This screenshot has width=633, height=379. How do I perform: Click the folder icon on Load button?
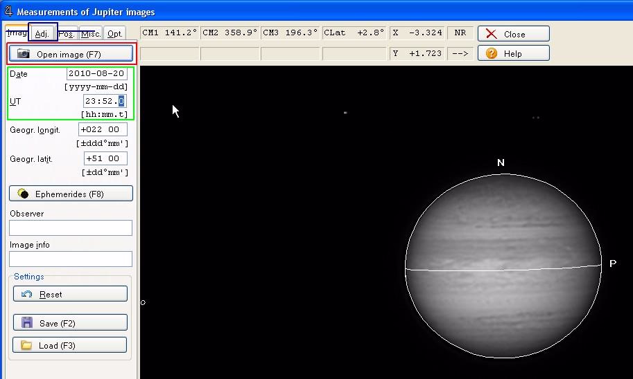27,345
